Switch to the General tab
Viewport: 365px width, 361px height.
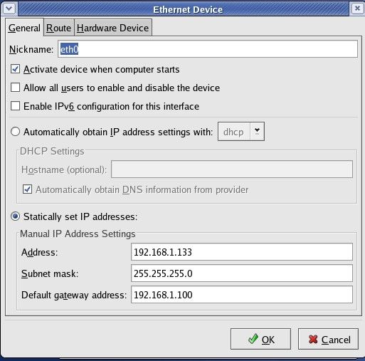pyautogui.click(x=24, y=28)
